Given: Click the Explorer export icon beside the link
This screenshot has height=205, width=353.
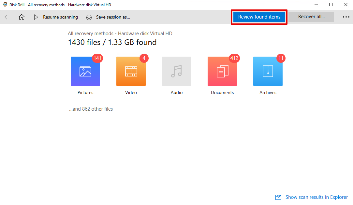Looking at the screenshot, I should 278,197.
